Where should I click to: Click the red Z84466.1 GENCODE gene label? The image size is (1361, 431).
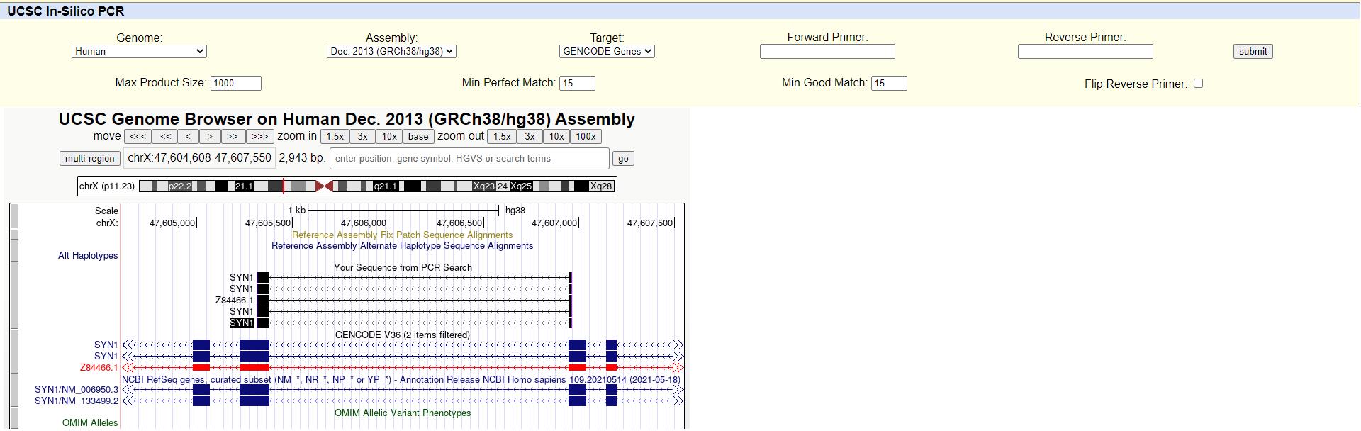pos(99,368)
